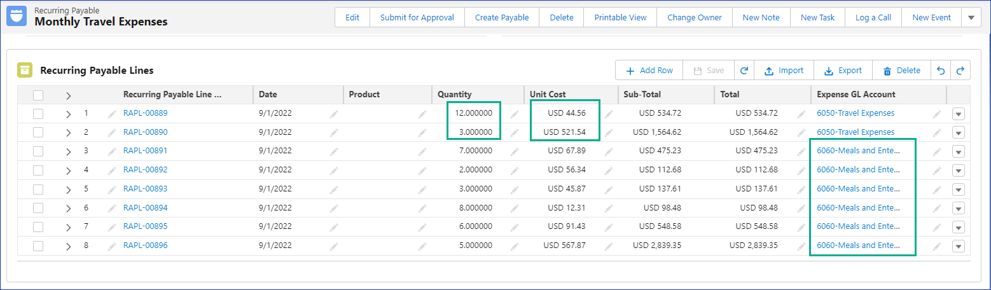Screen dimensions: 991x290
Task: Edit Quantity pencil icon for row 3
Action: [x=515, y=151]
